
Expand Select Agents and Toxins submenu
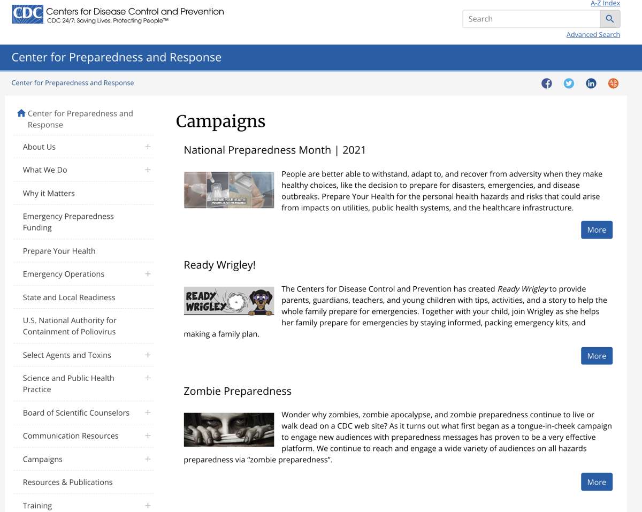[148, 355]
